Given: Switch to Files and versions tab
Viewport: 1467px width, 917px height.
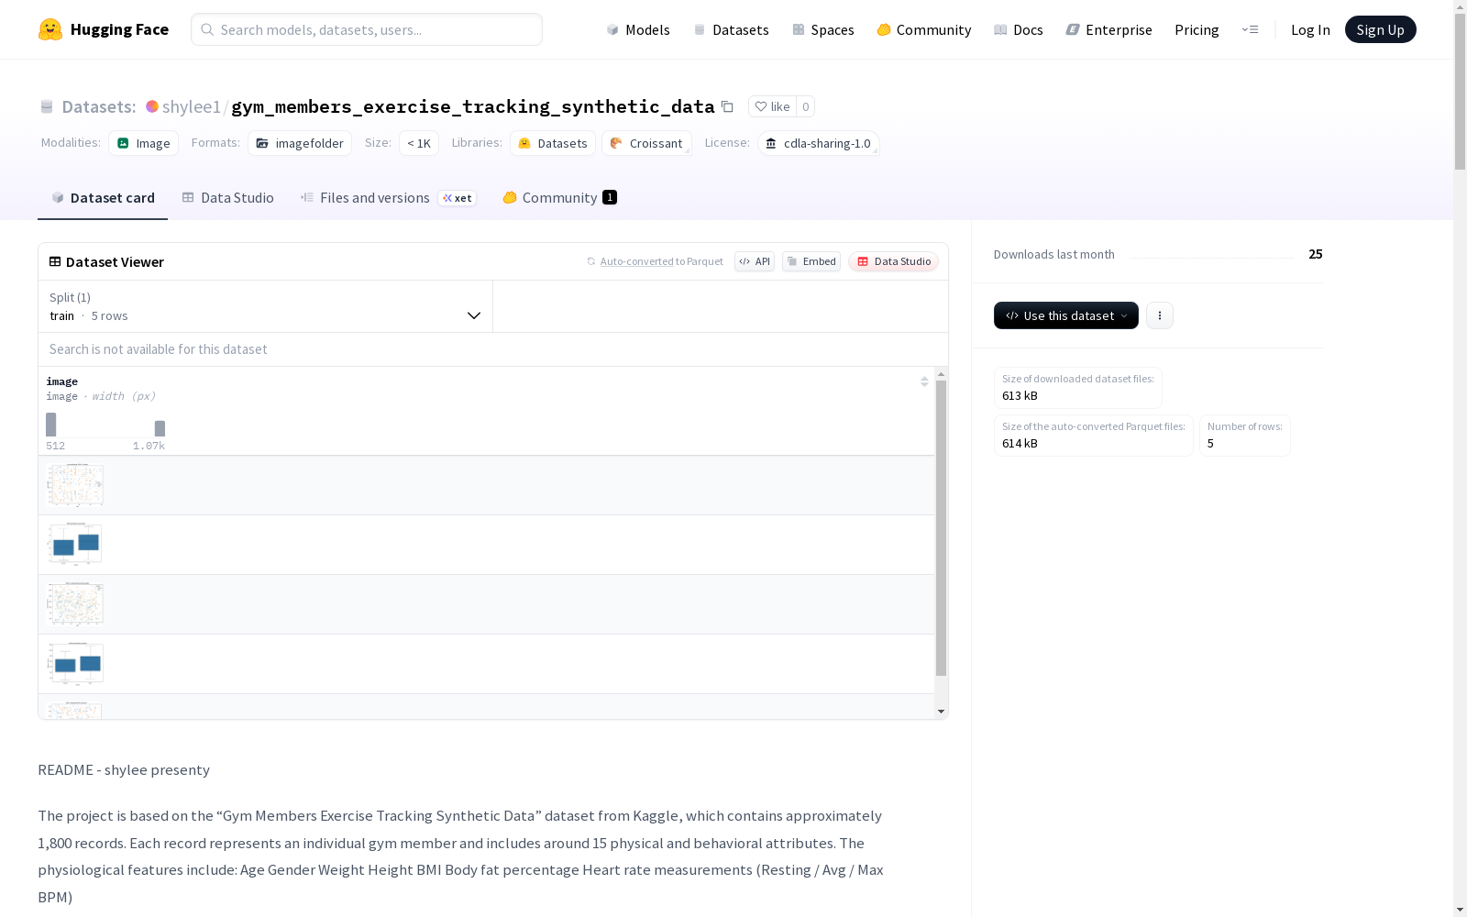Looking at the screenshot, I should click(389, 197).
